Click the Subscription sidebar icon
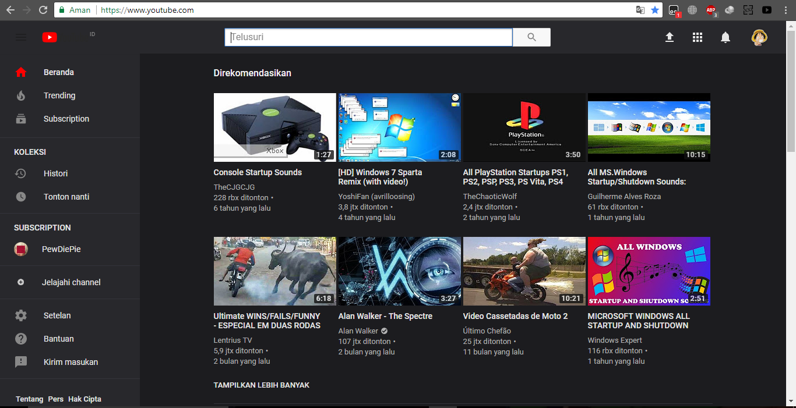This screenshot has height=408, width=796. [x=21, y=119]
